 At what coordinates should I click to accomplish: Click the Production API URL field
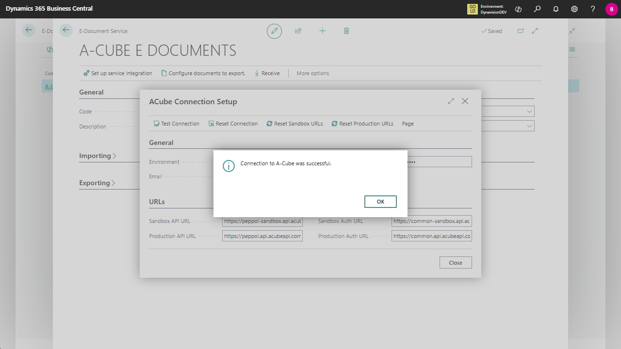262,236
